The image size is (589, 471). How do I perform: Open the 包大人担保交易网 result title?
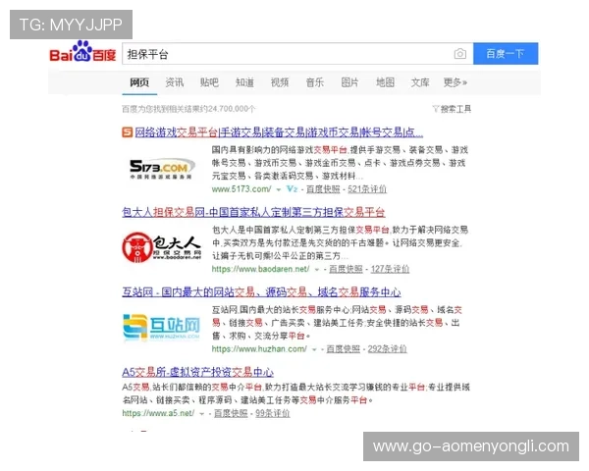tap(253, 213)
